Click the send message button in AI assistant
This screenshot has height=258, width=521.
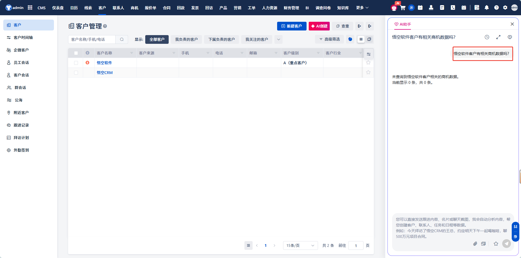(507, 244)
